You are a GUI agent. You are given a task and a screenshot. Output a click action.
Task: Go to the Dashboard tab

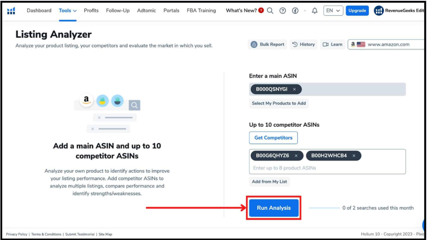pos(39,11)
